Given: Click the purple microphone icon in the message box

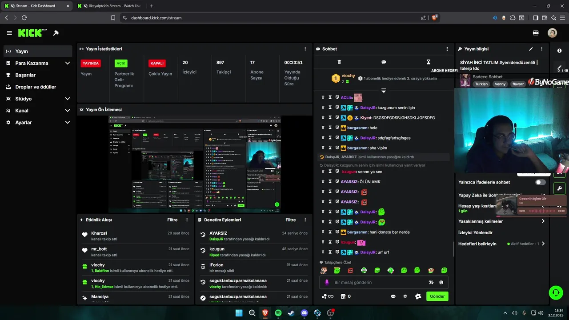Looking at the screenshot, I should point(327,282).
